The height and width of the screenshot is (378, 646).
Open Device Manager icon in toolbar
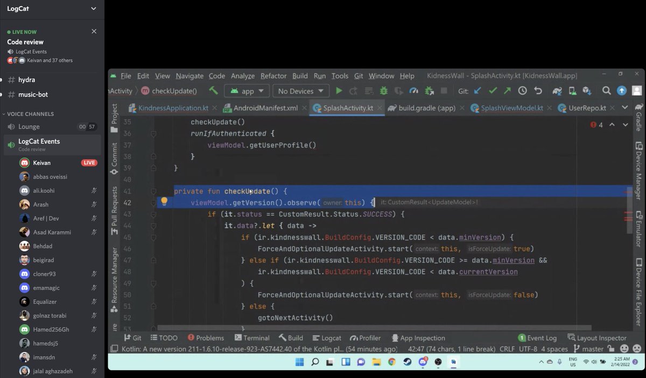point(572,91)
